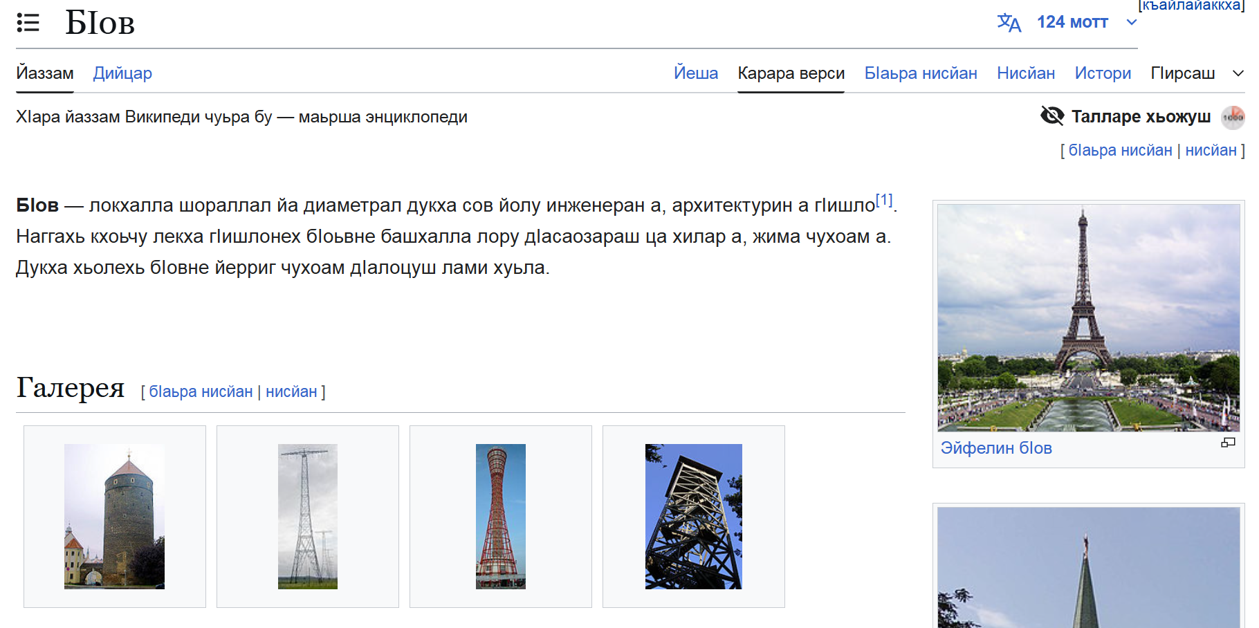Open the red lattice tower thumbnail

500,516
